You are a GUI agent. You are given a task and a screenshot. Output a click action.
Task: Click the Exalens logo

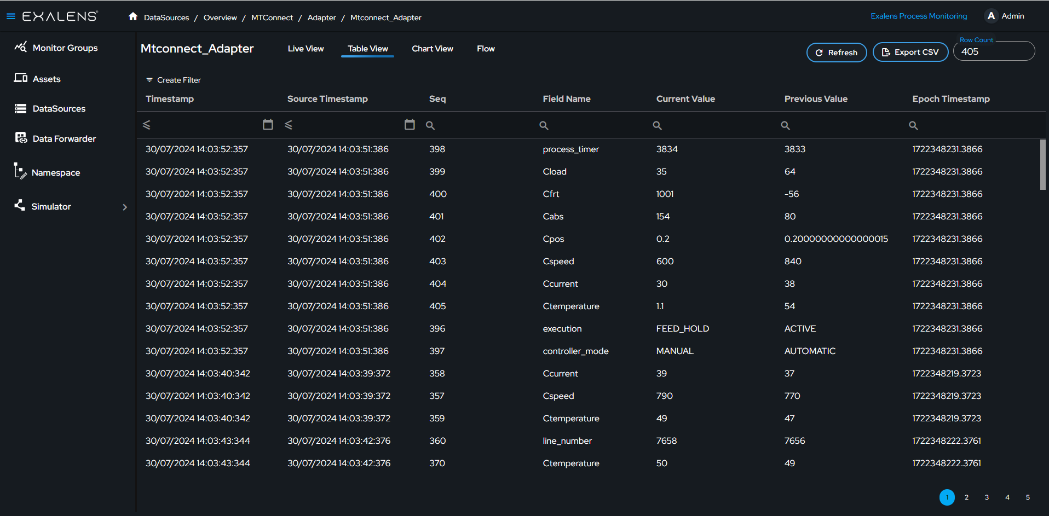pyautogui.click(x=60, y=16)
